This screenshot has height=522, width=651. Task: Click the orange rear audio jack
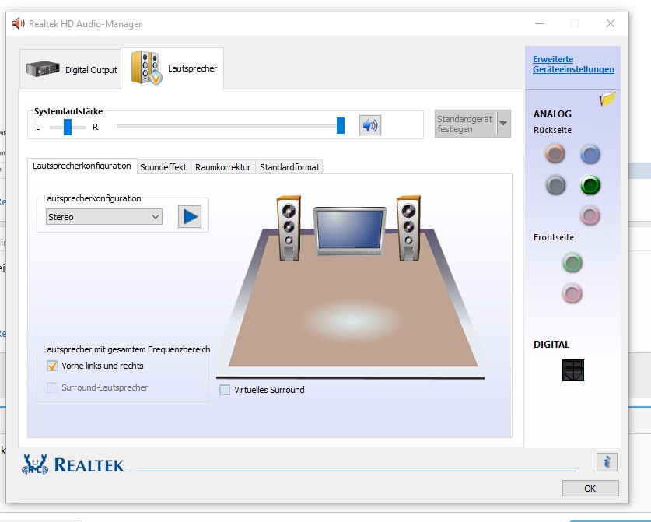(x=555, y=154)
